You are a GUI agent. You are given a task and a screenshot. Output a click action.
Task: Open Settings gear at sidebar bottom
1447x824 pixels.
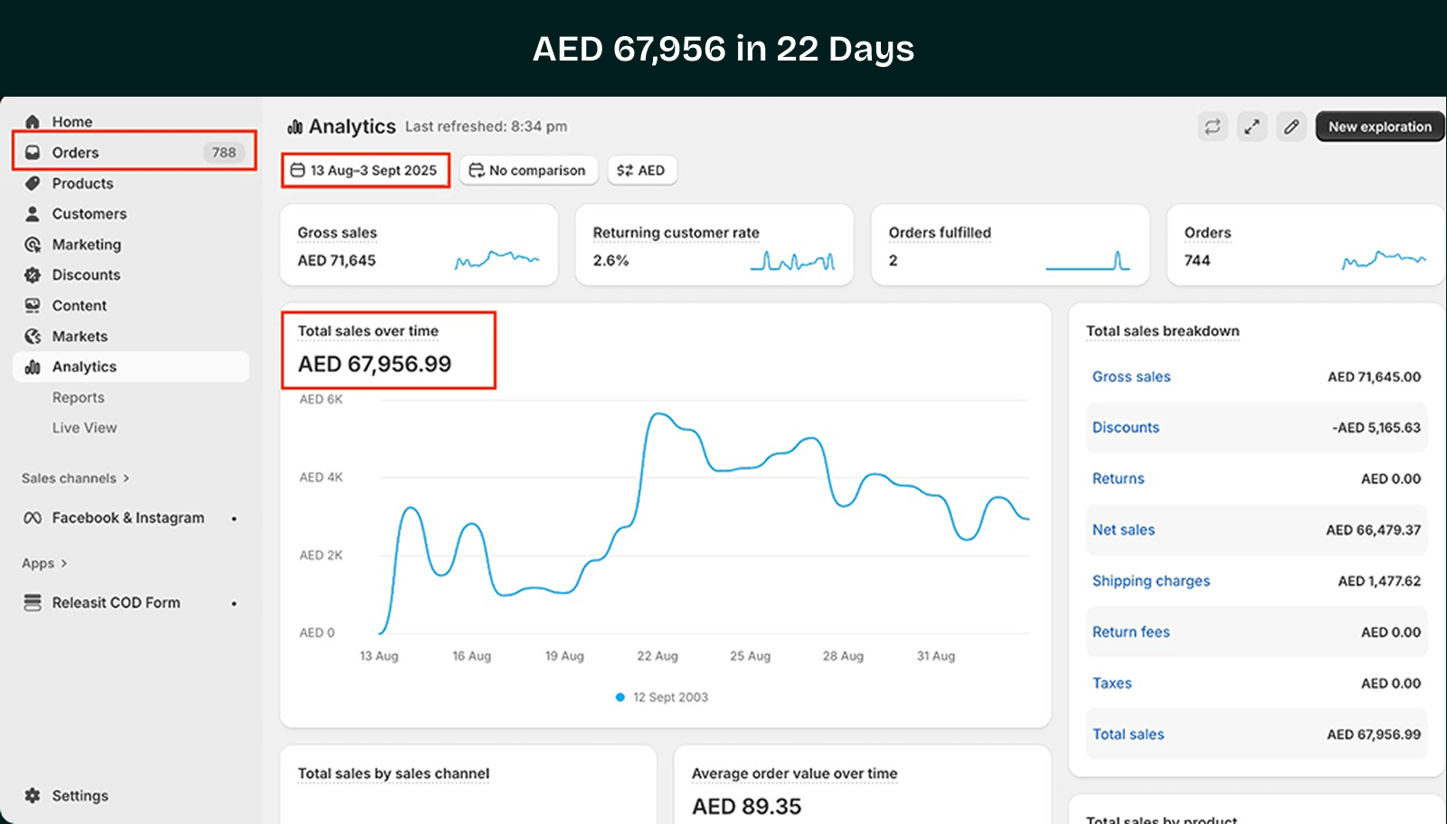(33, 795)
